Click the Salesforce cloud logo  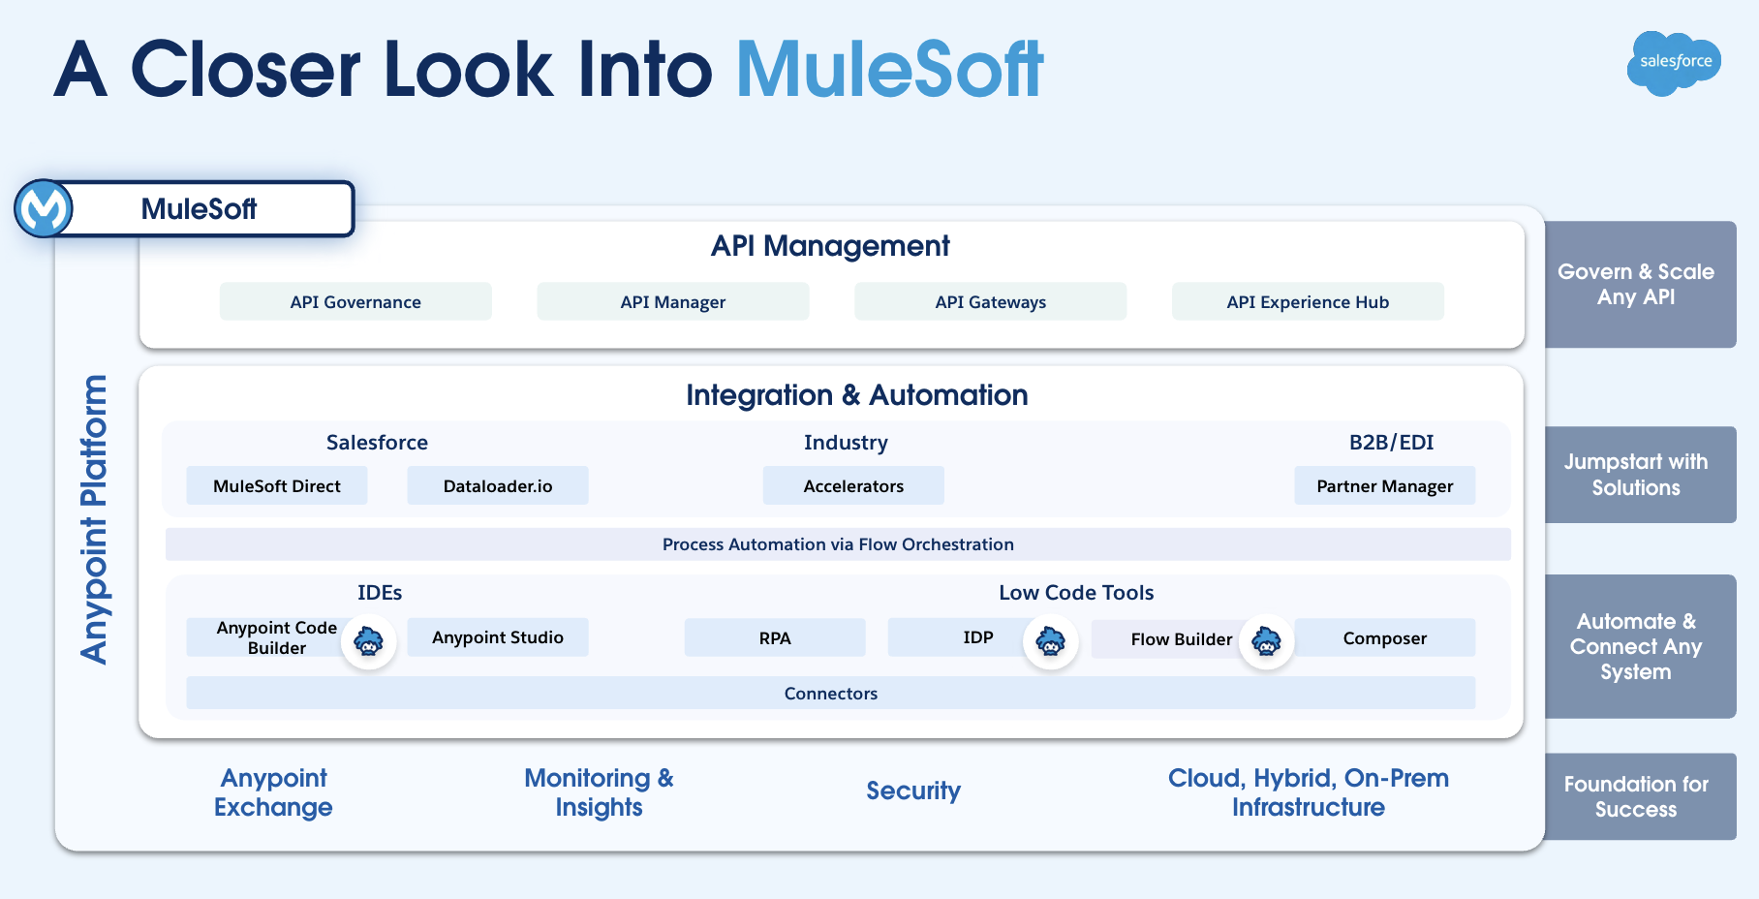coord(1674,63)
